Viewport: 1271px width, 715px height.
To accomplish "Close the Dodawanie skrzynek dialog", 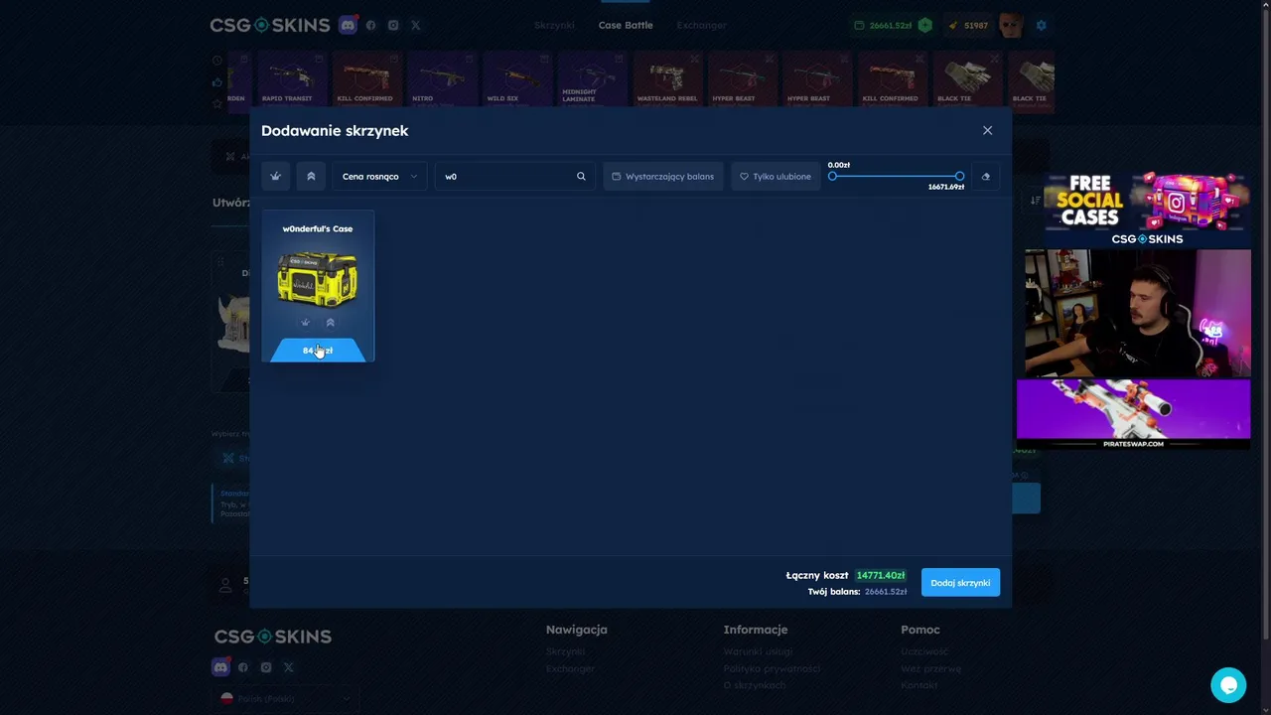I will 987,130.
